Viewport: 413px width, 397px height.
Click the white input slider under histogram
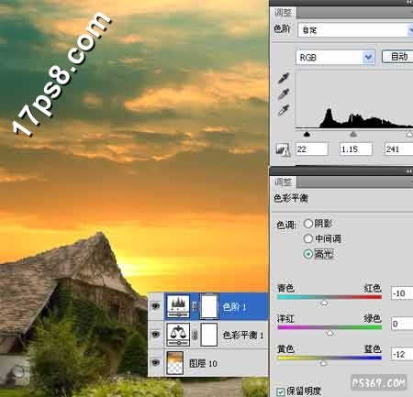point(409,134)
